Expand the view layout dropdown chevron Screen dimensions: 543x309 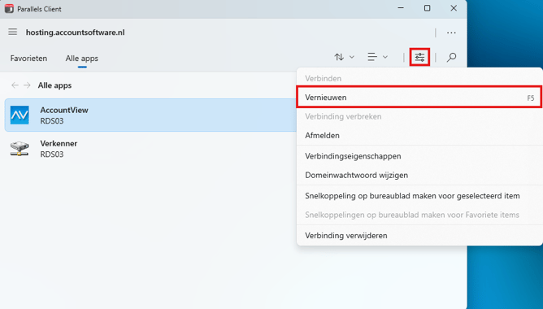[385, 57]
